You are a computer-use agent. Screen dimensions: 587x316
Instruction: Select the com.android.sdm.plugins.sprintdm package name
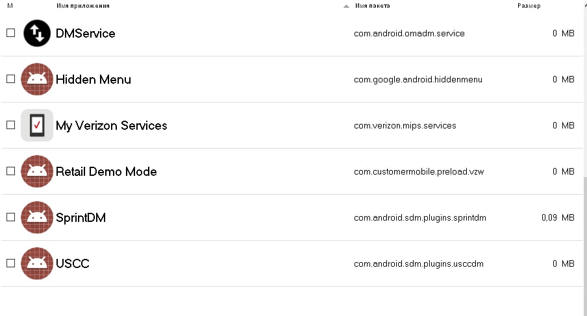pos(420,217)
